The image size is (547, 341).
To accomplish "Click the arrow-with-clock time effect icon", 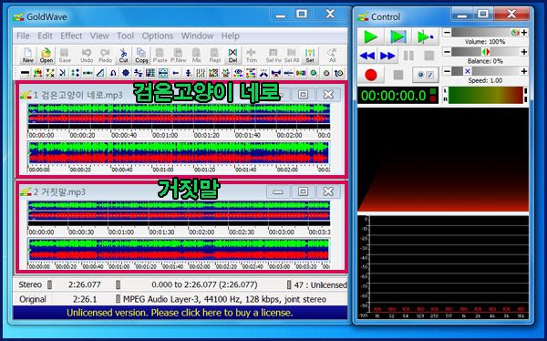I will tap(339, 73).
